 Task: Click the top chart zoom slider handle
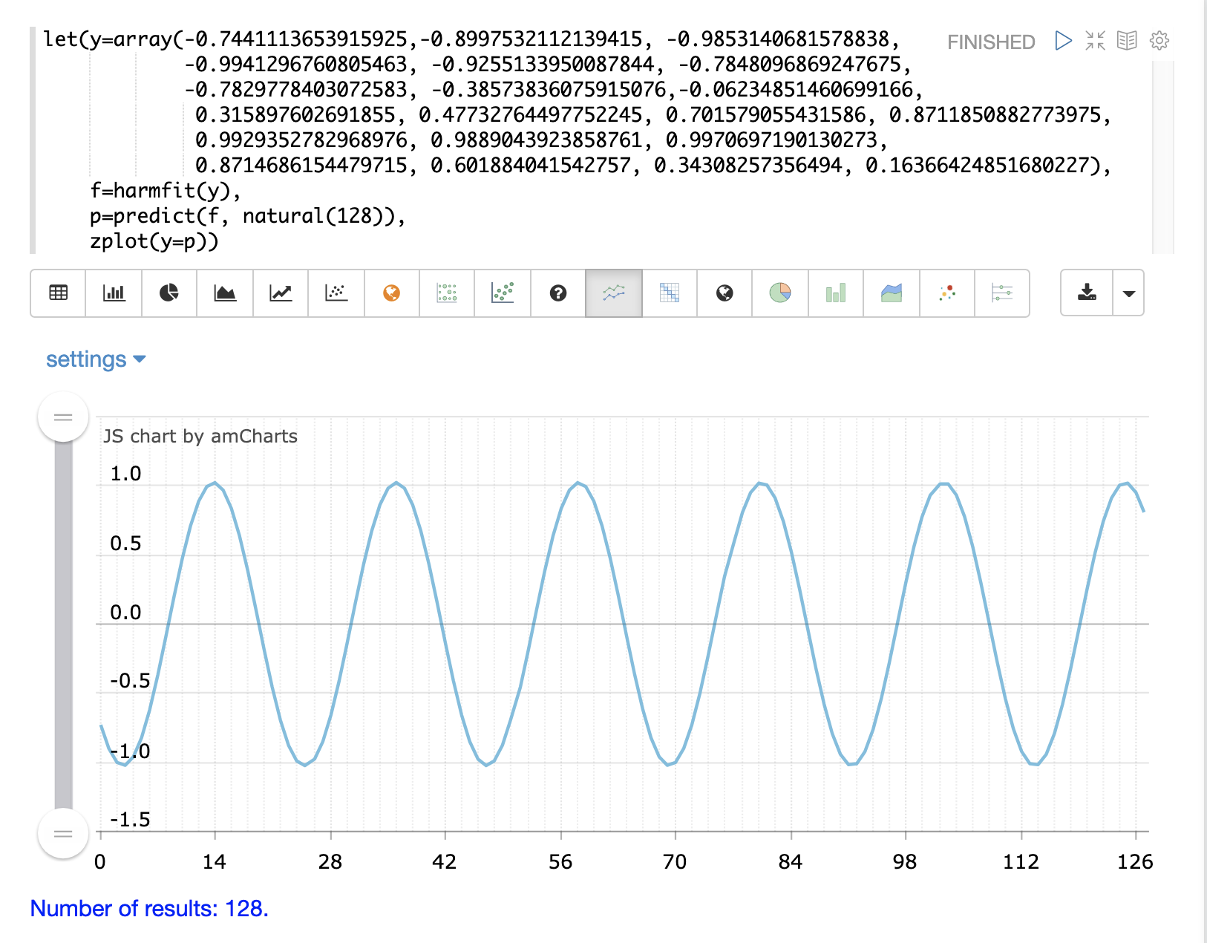point(63,417)
